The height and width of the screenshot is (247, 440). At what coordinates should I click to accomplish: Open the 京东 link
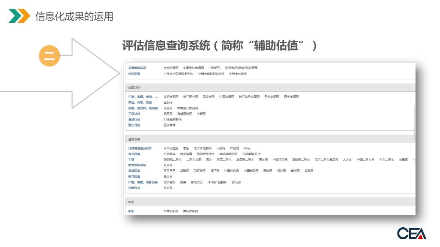coord(186,148)
